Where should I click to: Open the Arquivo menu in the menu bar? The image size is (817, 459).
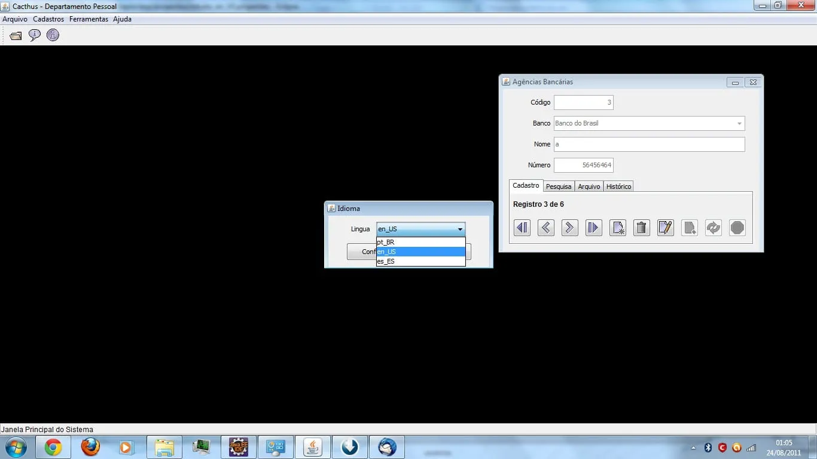click(x=15, y=19)
